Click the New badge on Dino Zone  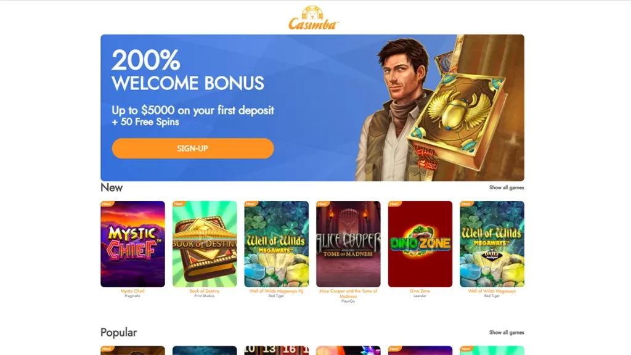click(394, 204)
